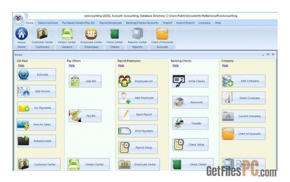Open Refund/Credit
290x182 pixels.
coord(36,141)
